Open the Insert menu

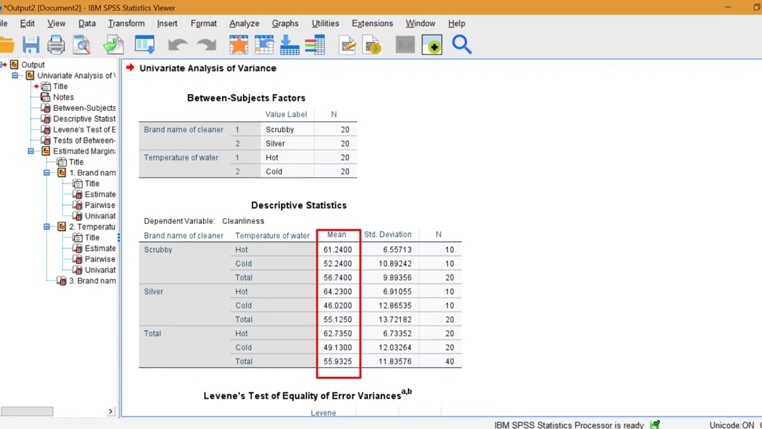pyautogui.click(x=167, y=23)
